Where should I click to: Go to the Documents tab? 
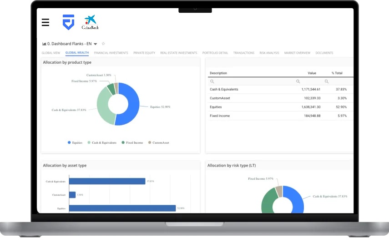(x=324, y=53)
